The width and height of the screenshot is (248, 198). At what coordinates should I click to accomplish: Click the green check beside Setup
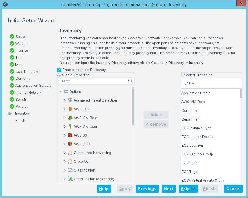tap(12, 36)
